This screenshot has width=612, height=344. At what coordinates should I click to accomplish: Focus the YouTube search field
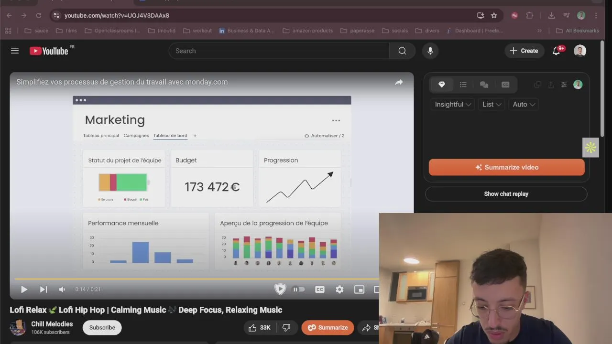279,51
